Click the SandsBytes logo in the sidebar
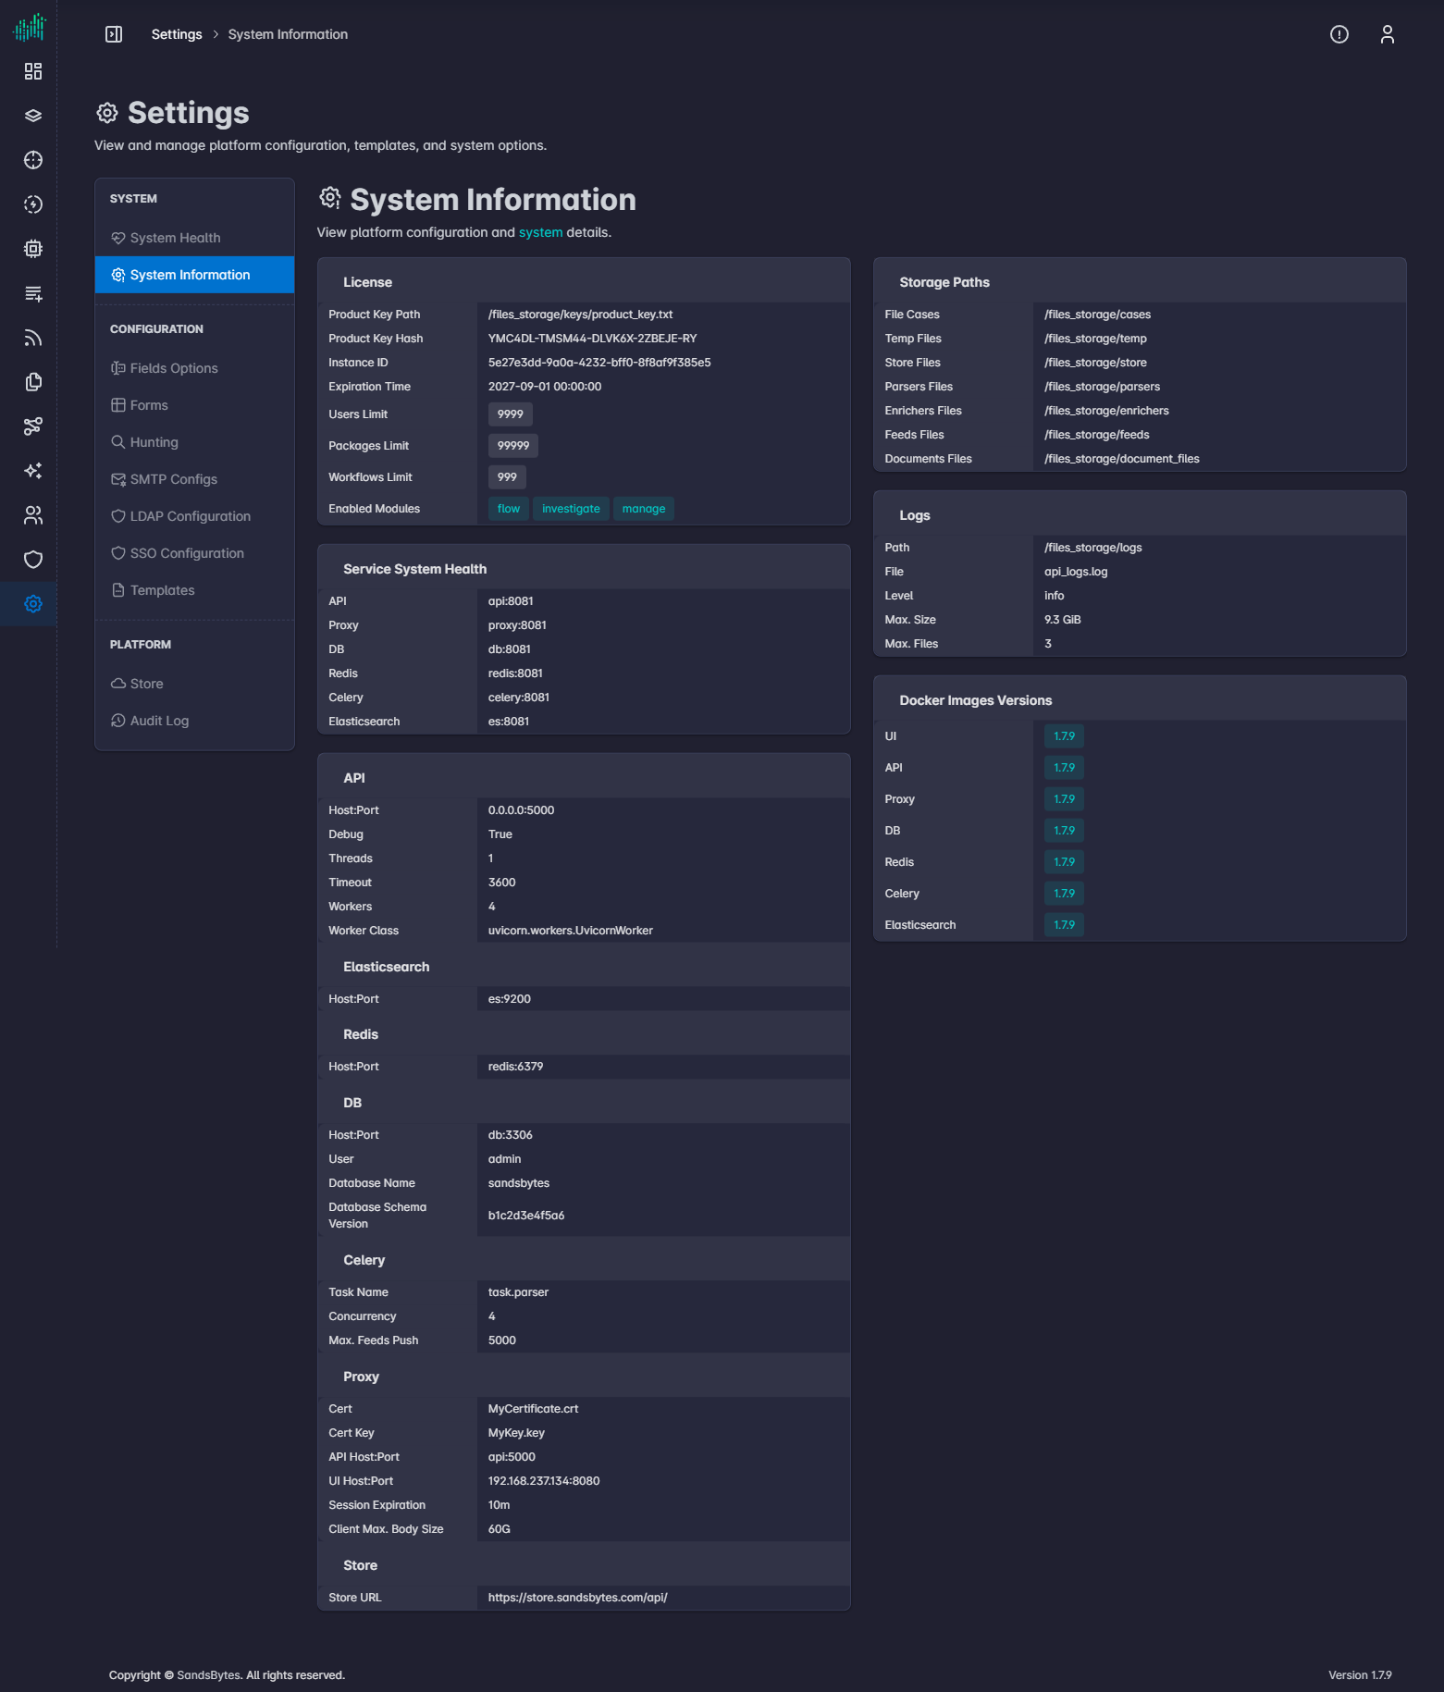1444x1692 pixels. pyautogui.click(x=30, y=27)
